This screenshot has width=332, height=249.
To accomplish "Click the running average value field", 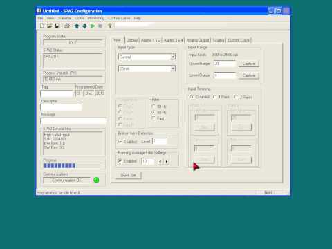I will tap(147, 161).
